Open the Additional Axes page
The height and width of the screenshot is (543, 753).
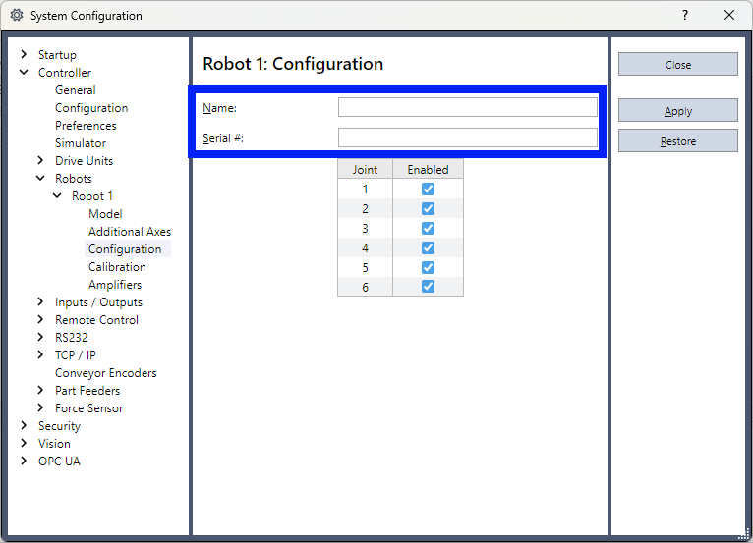point(130,232)
